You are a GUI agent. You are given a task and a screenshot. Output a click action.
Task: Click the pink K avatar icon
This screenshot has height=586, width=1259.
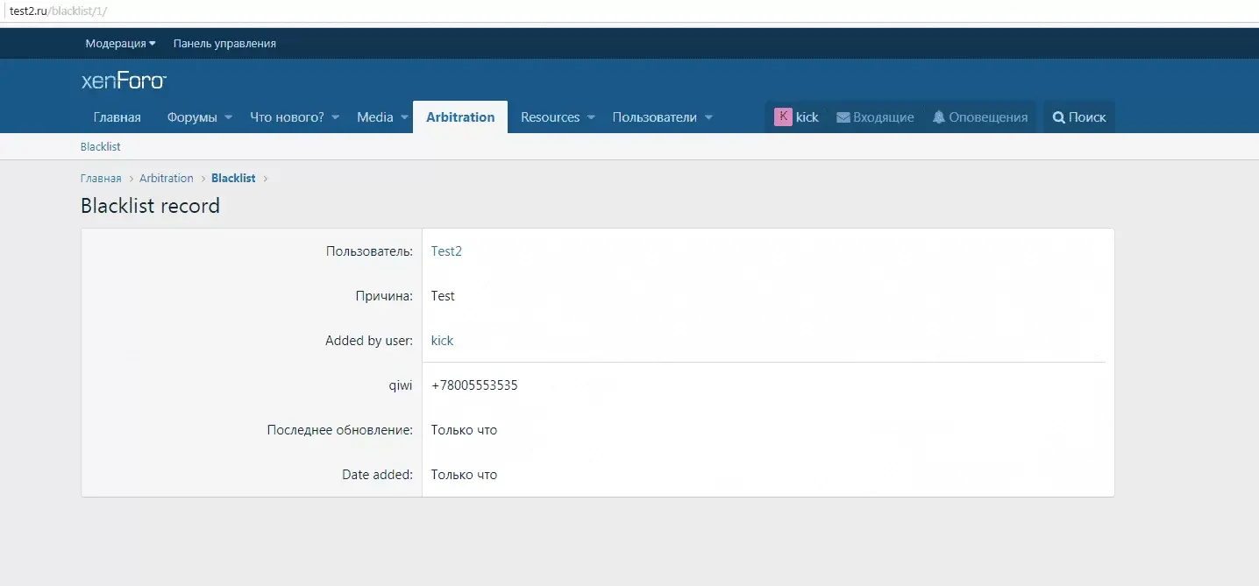[x=783, y=116]
